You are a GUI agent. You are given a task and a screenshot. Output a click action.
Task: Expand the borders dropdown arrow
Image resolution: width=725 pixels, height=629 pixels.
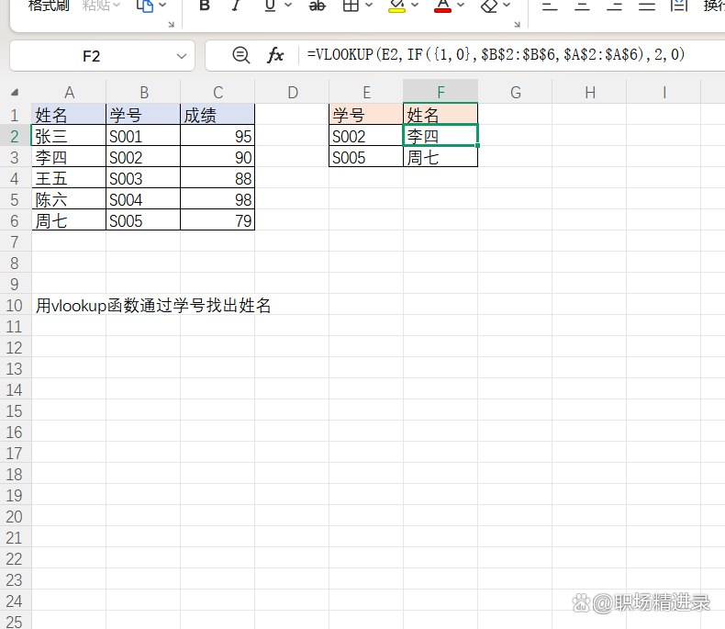[x=369, y=6]
